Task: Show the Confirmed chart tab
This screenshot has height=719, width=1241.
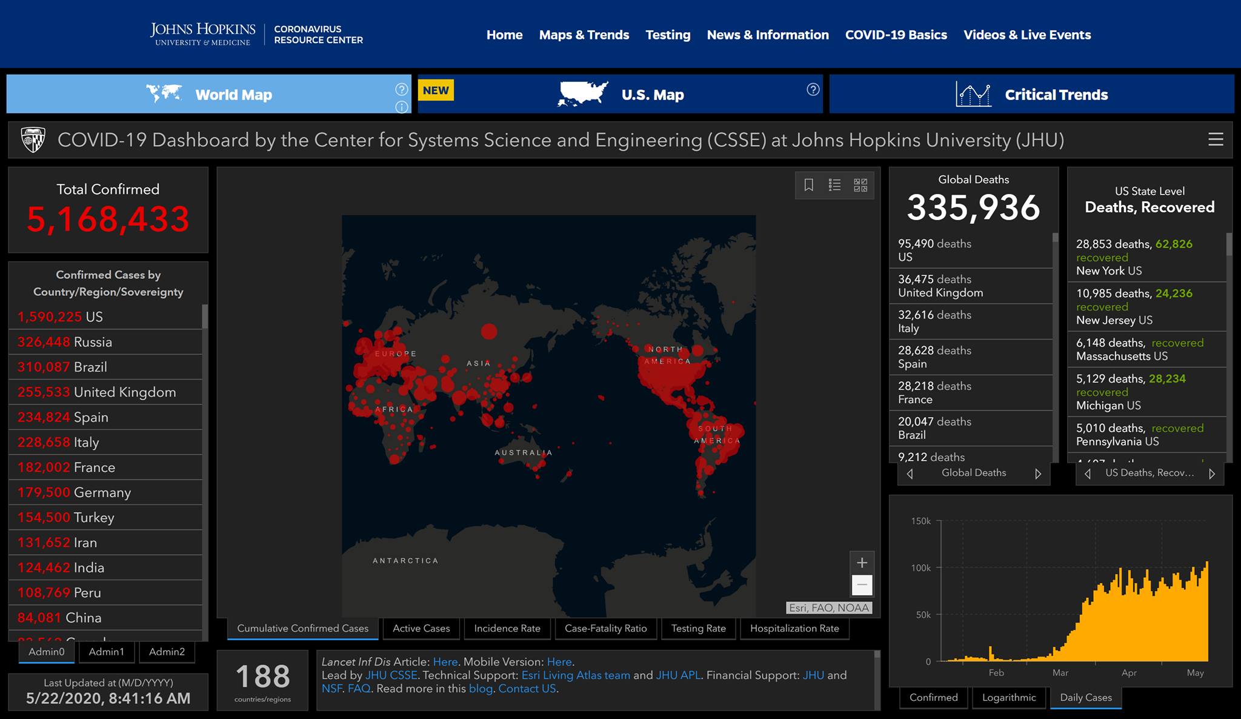Action: [933, 698]
